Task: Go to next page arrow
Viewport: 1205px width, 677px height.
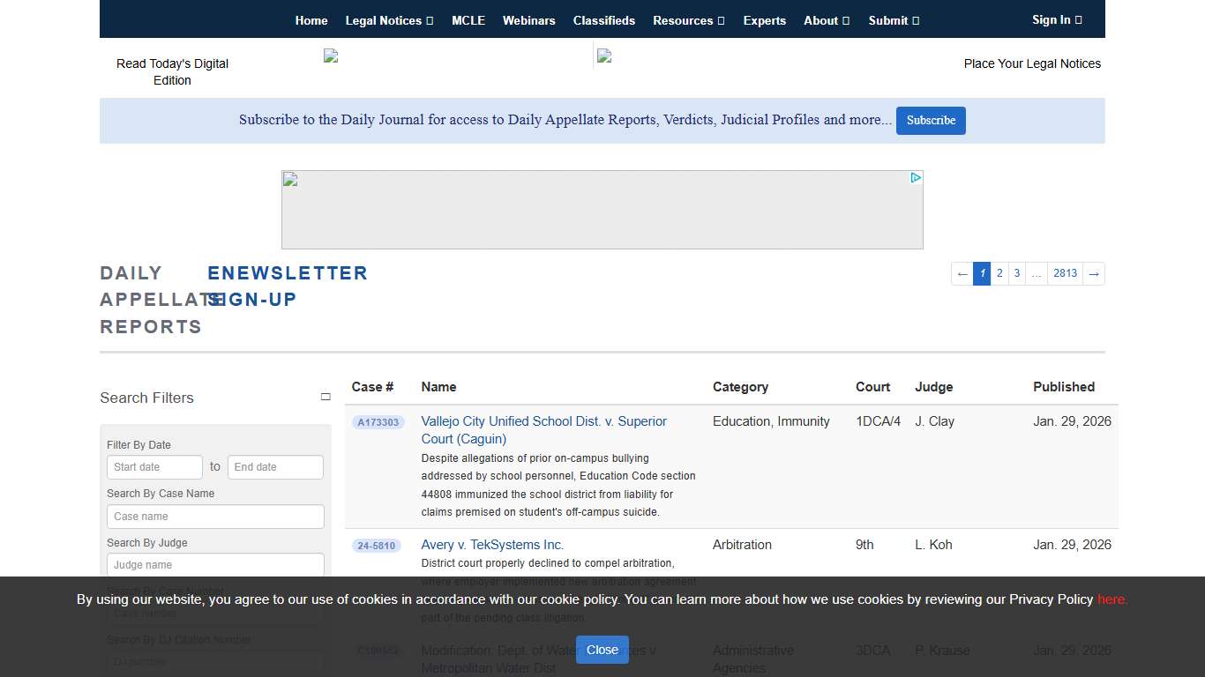Action: point(1093,274)
